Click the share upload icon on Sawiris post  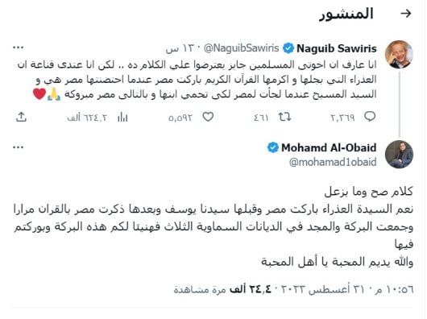coord(21,117)
